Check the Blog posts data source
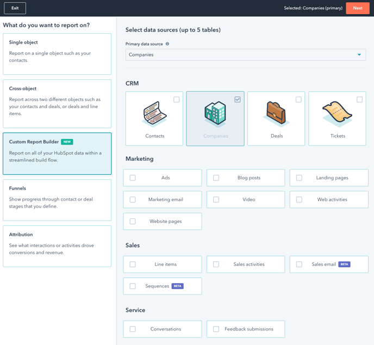This screenshot has height=345, width=374. point(216,178)
